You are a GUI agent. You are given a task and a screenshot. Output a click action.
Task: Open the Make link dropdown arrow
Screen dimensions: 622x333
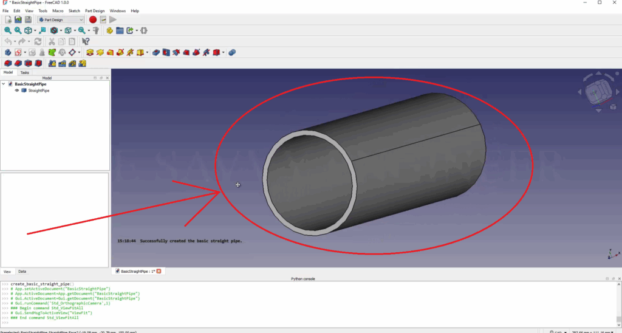[137, 30]
